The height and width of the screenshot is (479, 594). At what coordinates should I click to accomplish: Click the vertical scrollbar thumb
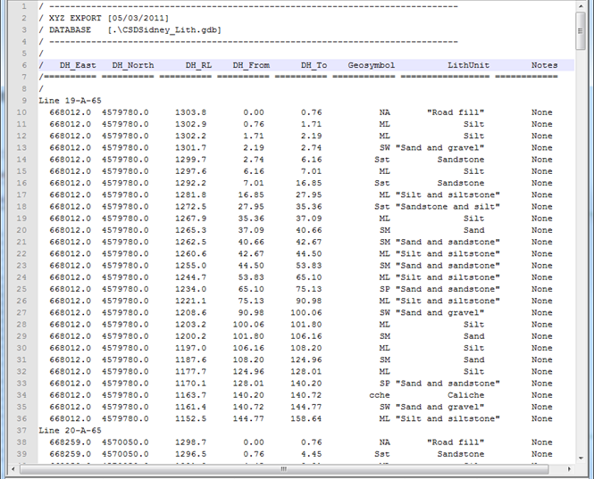(581, 30)
